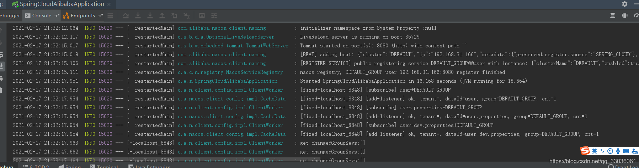Click the 'dataId=user-dev.properties' add-listener log line
Viewport: 639px width, 168px height.
click(x=449, y=134)
